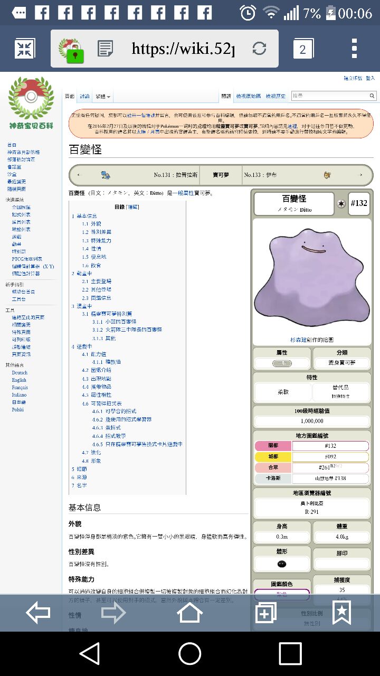Exit fullscreen using the shrink arrows icon
The width and height of the screenshot is (380, 676).
[24, 49]
